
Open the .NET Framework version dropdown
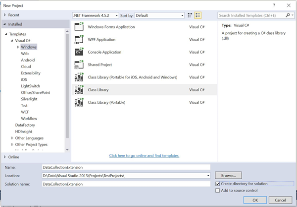96,15
